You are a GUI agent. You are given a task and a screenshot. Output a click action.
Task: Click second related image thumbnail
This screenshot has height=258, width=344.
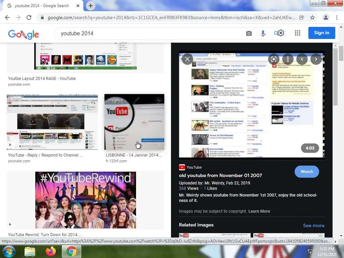coord(289,235)
